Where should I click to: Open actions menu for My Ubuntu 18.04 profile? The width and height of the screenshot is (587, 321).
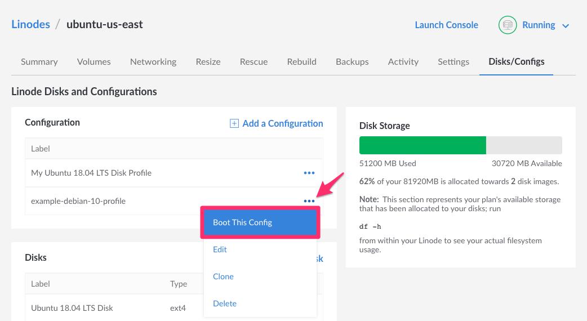point(309,173)
